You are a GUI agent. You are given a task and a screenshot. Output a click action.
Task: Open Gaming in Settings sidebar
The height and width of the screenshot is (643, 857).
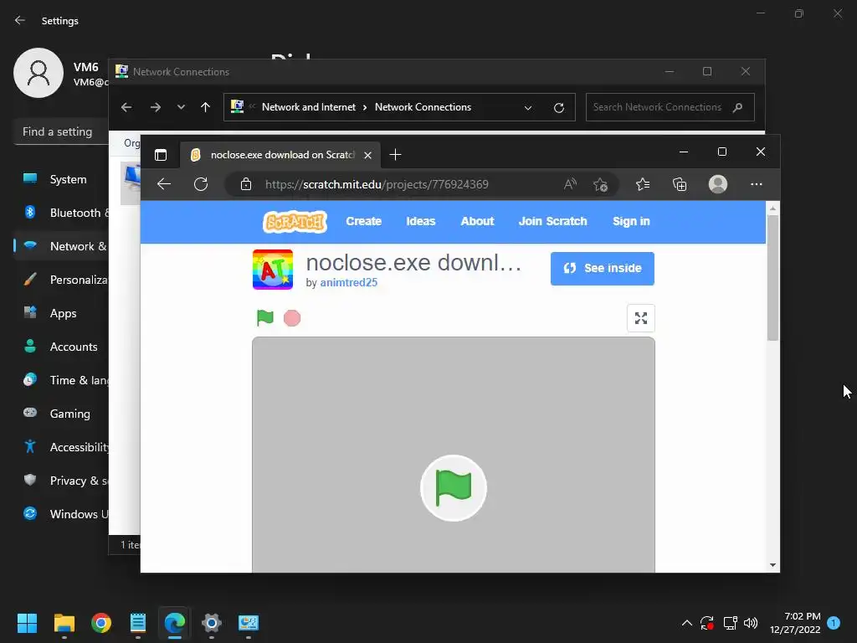(62, 414)
